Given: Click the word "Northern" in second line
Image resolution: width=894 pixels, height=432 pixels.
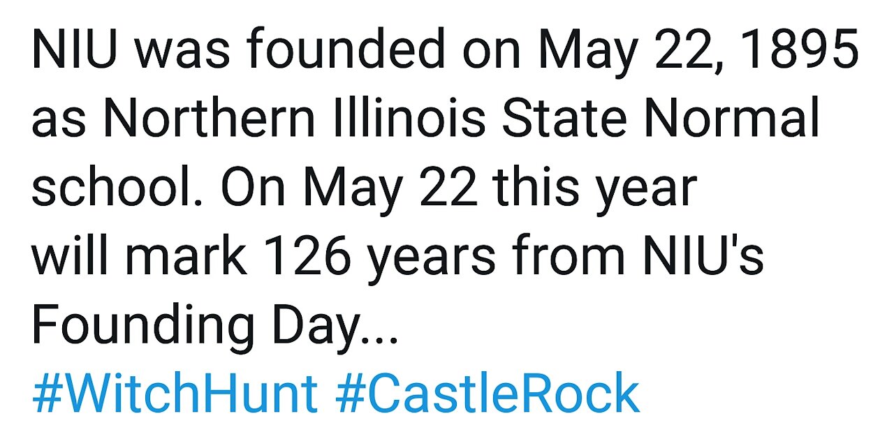Looking at the screenshot, I should tap(209, 120).
